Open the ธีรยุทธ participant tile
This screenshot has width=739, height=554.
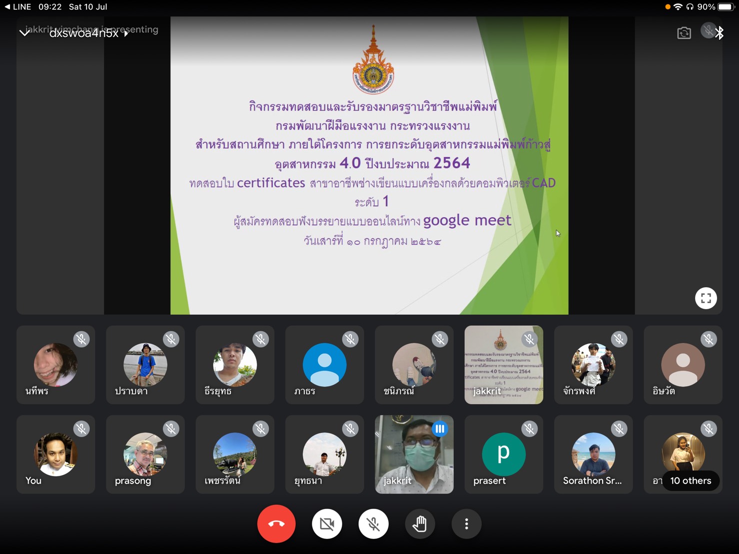pyautogui.click(x=235, y=365)
